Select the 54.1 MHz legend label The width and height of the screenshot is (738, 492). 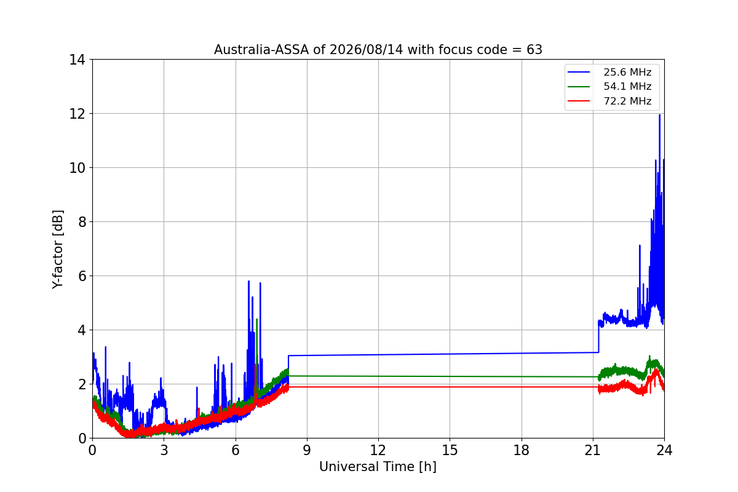pos(627,87)
